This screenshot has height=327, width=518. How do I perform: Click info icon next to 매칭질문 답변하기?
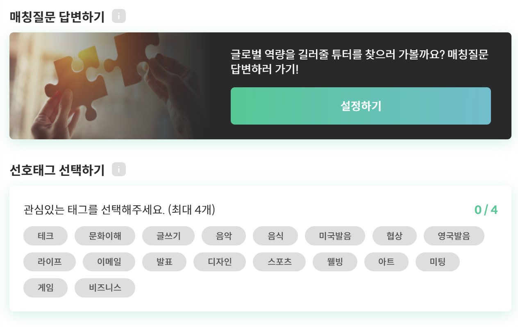tap(119, 16)
